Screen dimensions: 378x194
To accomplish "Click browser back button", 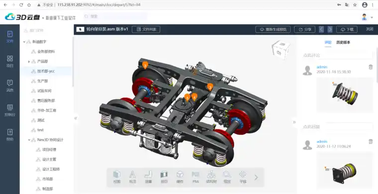I will click(5, 5).
